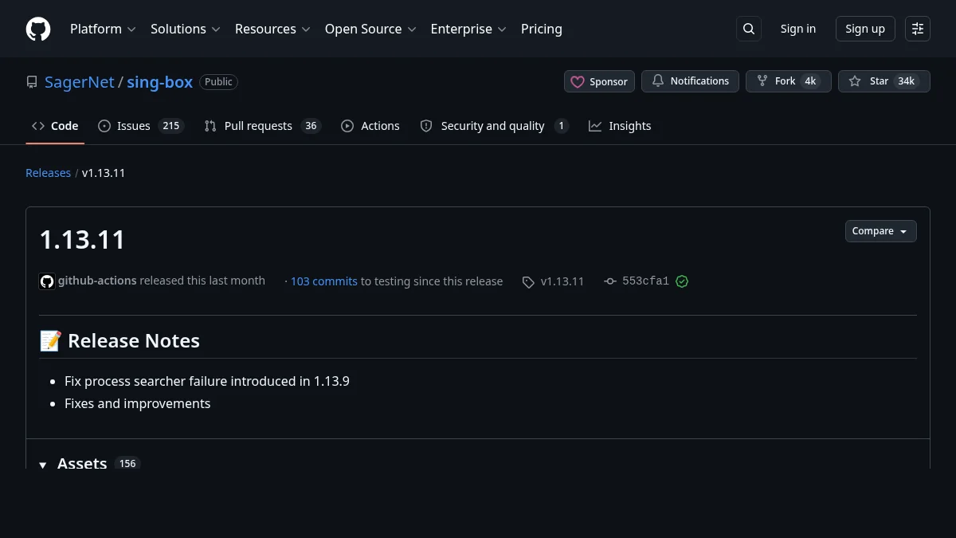This screenshot has width=956, height=538.
Task: Click the github-actions author name
Action: tap(97, 281)
